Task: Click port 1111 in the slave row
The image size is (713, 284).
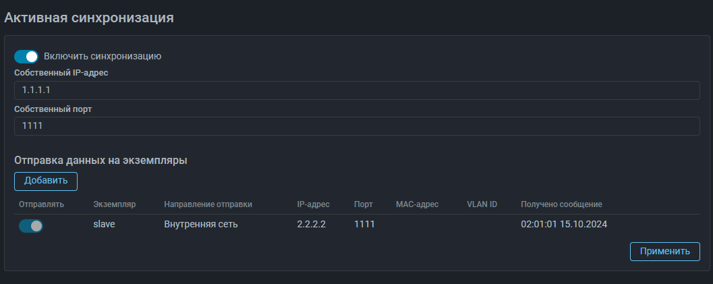Action: point(364,225)
